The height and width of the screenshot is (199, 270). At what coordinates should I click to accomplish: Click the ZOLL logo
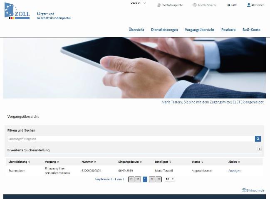point(17,11)
